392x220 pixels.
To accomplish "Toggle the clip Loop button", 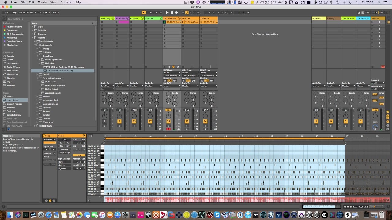I will 79,155.
